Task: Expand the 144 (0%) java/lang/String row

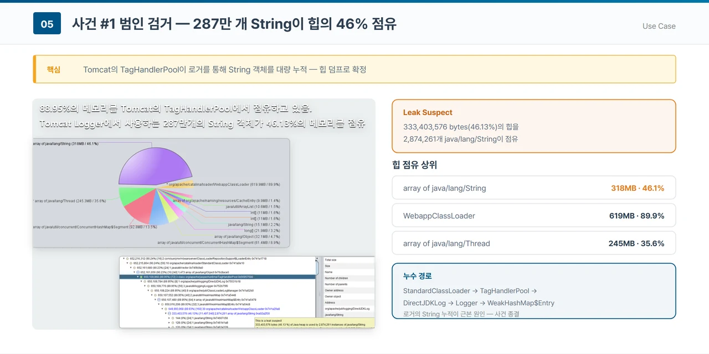Action: pos(169,318)
